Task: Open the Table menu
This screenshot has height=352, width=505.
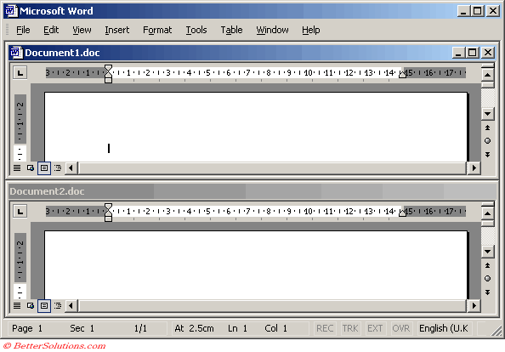Action: (x=231, y=30)
